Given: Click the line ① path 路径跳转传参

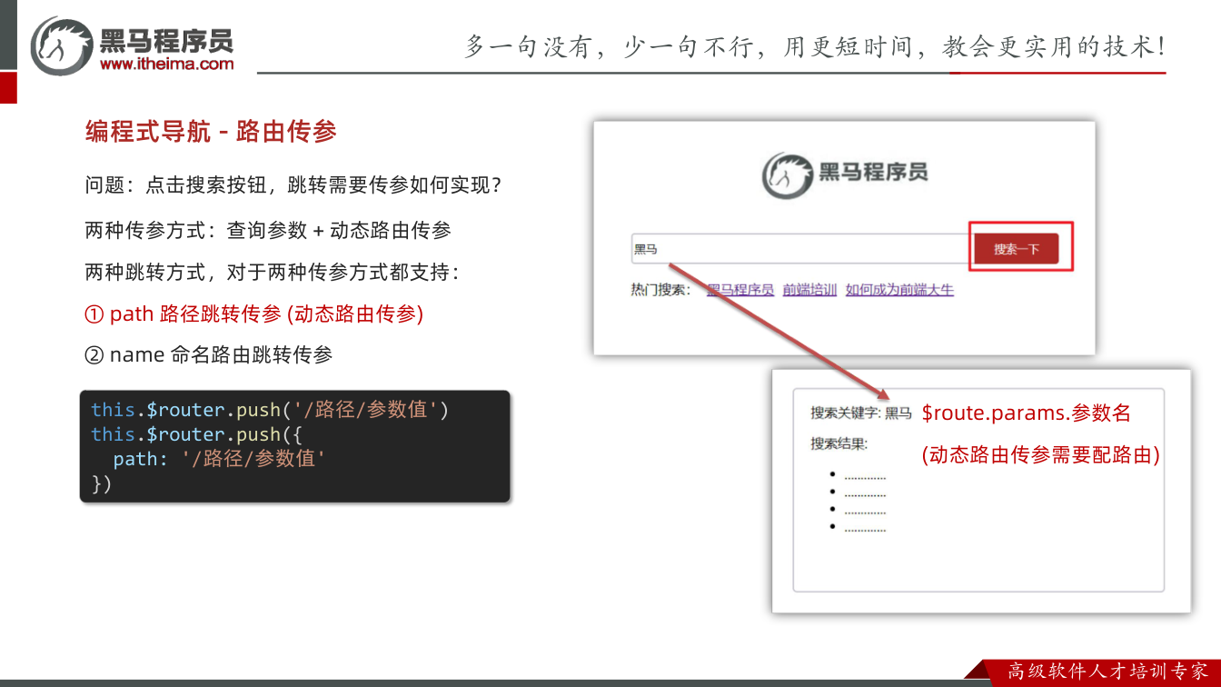Looking at the screenshot, I should click(x=254, y=314).
